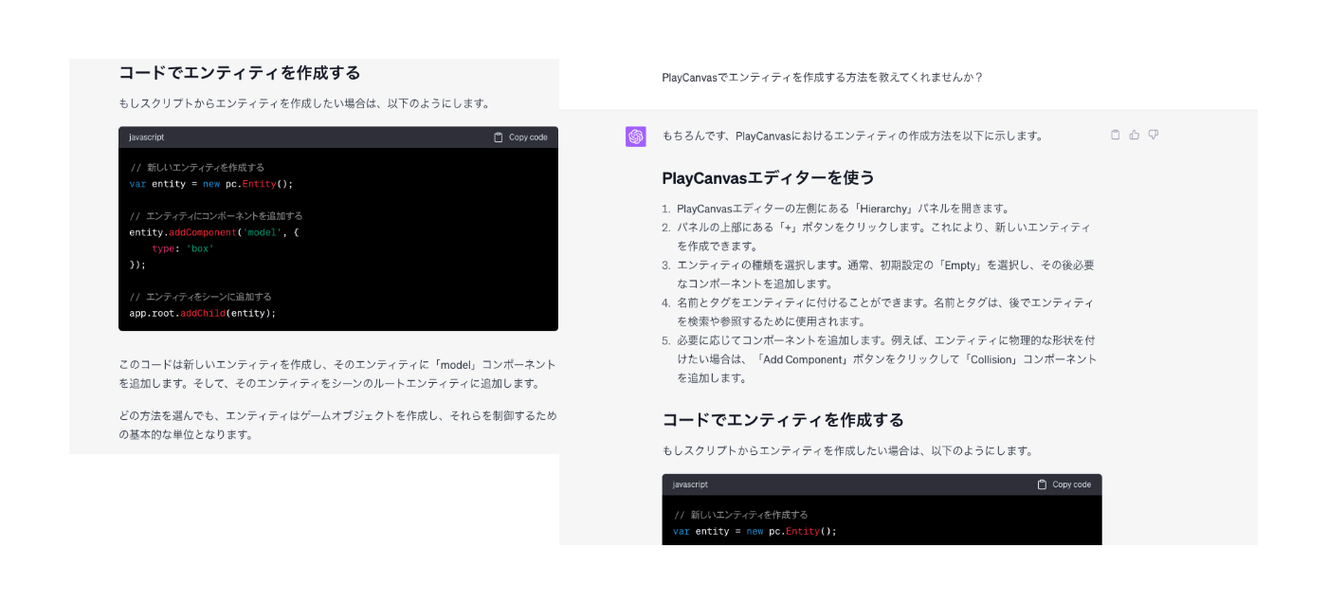This screenshot has height=603, width=1327.
Task: Give the reply a thumbs up
Action: (x=1135, y=135)
